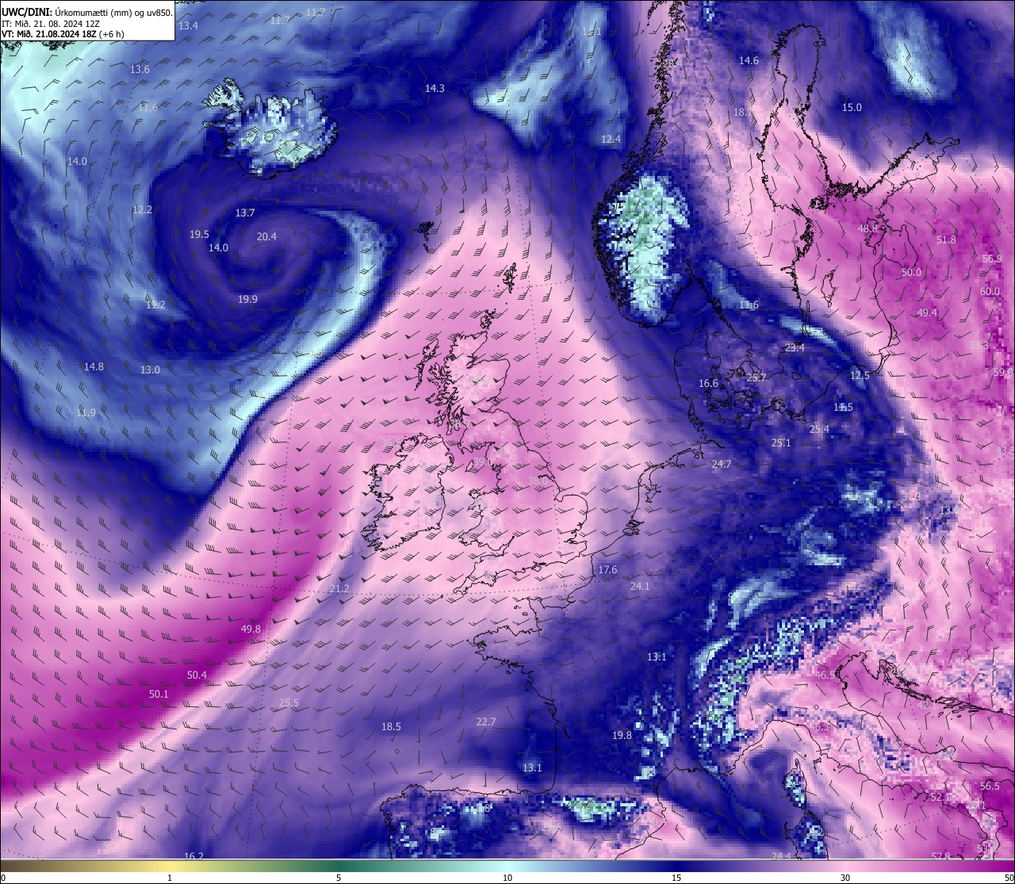Viewport: 1015px width, 884px height.
Task: Click the 18.5 value label
Action: click(x=391, y=726)
